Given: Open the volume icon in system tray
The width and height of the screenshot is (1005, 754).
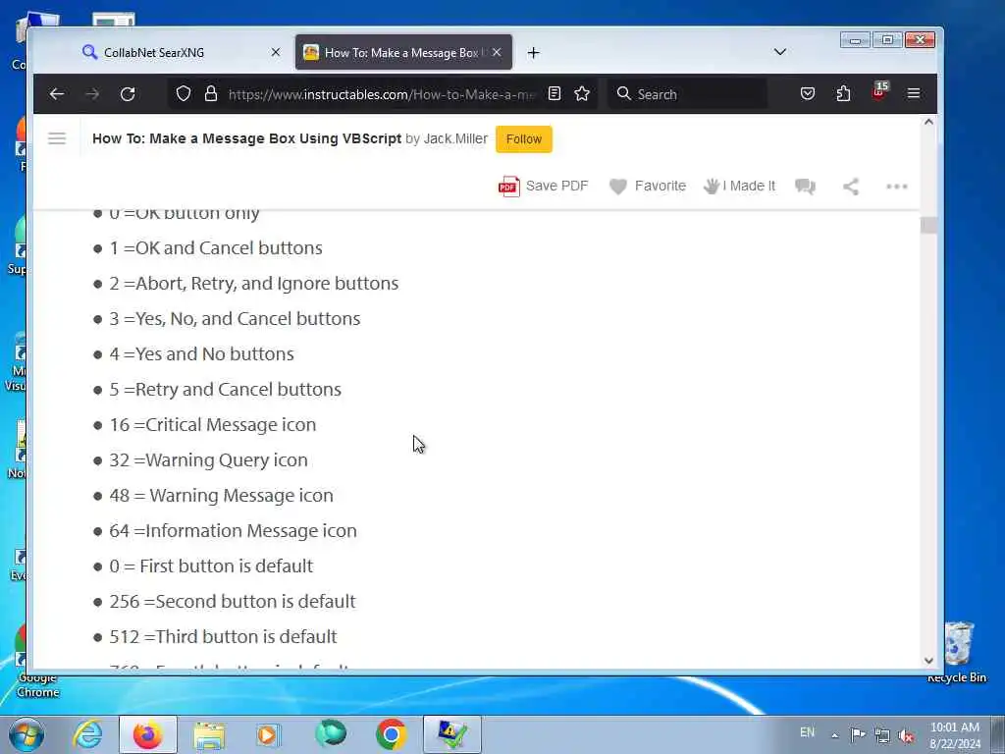Looking at the screenshot, I should [906, 735].
